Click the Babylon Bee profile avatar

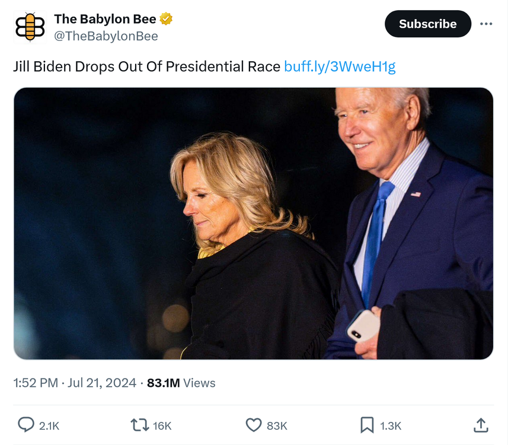pos(30,27)
